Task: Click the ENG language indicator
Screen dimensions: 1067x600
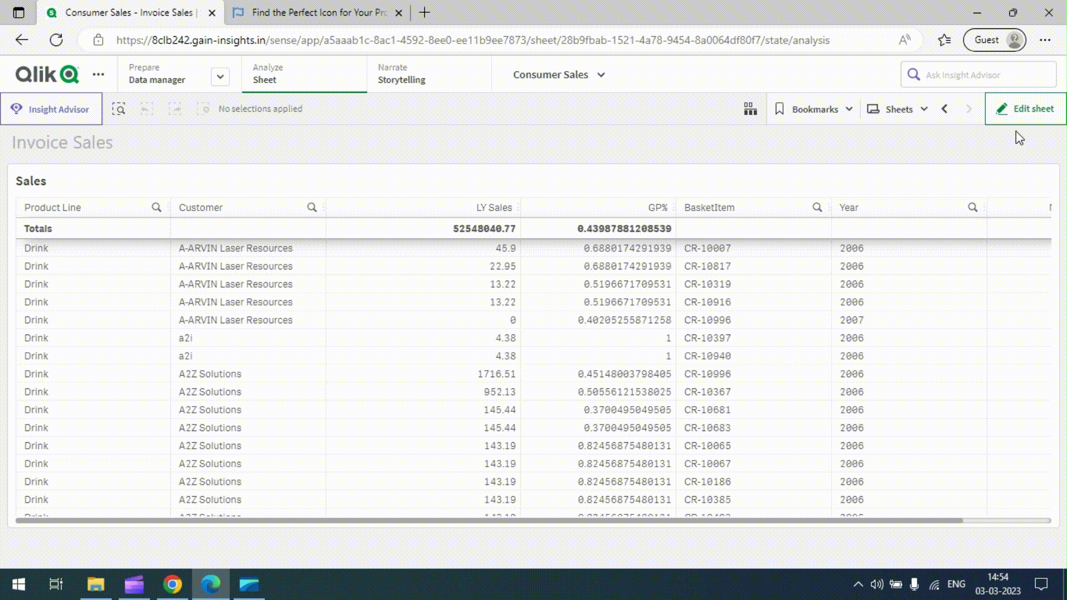Action: [956, 584]
